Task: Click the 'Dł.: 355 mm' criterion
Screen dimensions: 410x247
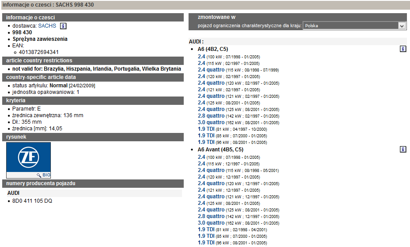Action: point(27,122)
